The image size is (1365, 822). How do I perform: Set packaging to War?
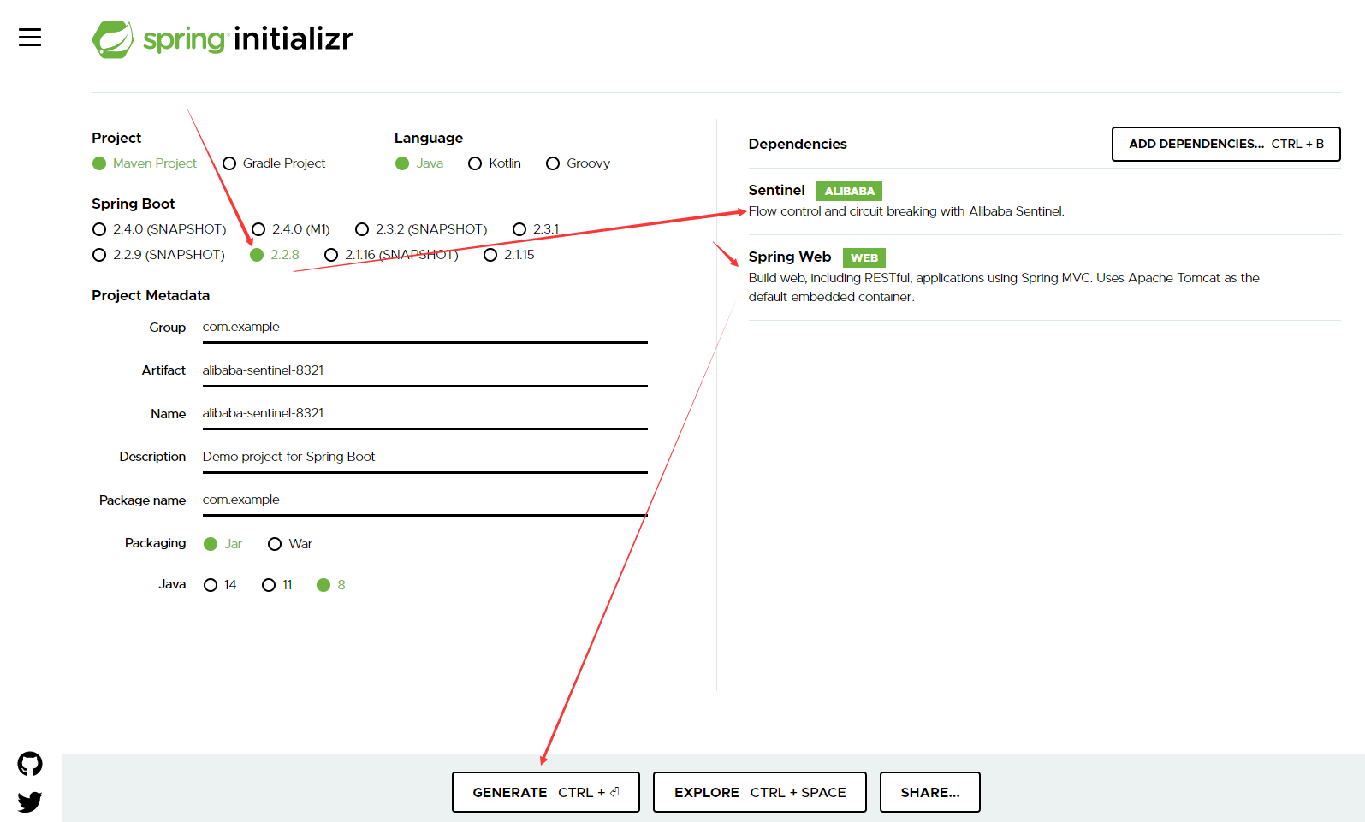coord(290,544)
